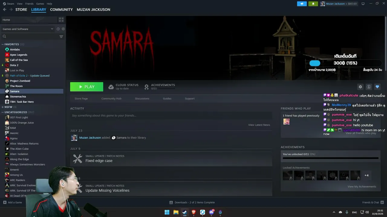This screenshot has height=217, width=387.
Task: Open Discord from the taskbar
Action: pyautogui.click(x=211, y=212)
